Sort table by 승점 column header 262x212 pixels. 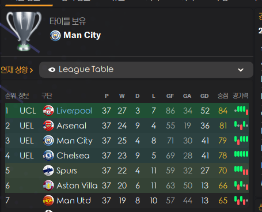coord(223,96)
